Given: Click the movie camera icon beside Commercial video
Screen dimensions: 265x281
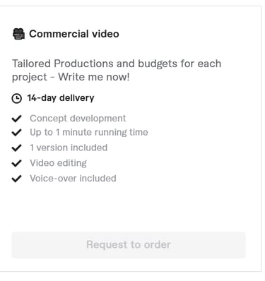Looking at the screenshot, I should (x=18, y=34).
